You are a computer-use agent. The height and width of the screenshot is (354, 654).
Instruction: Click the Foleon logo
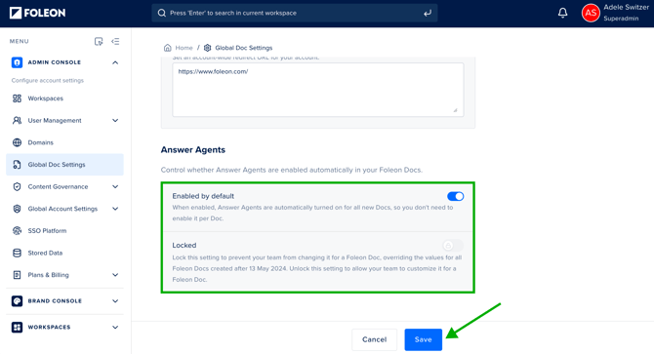(x=37, y=13)
